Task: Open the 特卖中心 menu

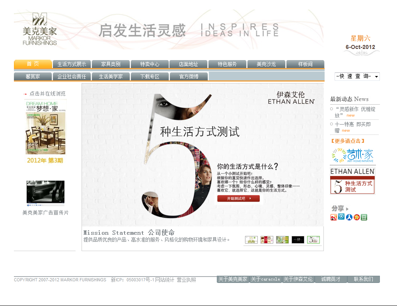Action: [150, 64]
